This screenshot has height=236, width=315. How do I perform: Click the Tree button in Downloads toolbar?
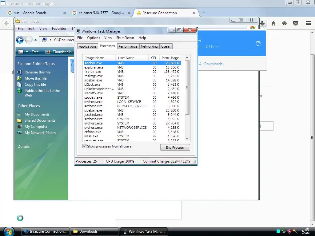point(35,52)
